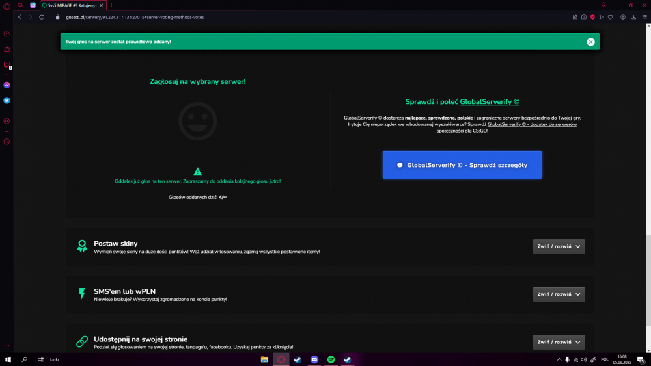View site security lock info
The height and width of the screenshot is (366, 651).
click(x=58, y=17)
